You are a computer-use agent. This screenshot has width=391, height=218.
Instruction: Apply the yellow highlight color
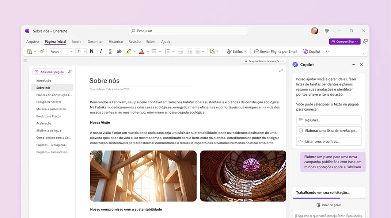click(x=128, y=51)
